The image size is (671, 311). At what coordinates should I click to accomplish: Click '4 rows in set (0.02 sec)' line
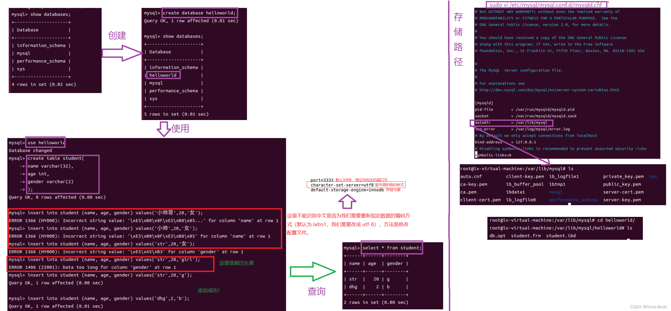[44, 85]
